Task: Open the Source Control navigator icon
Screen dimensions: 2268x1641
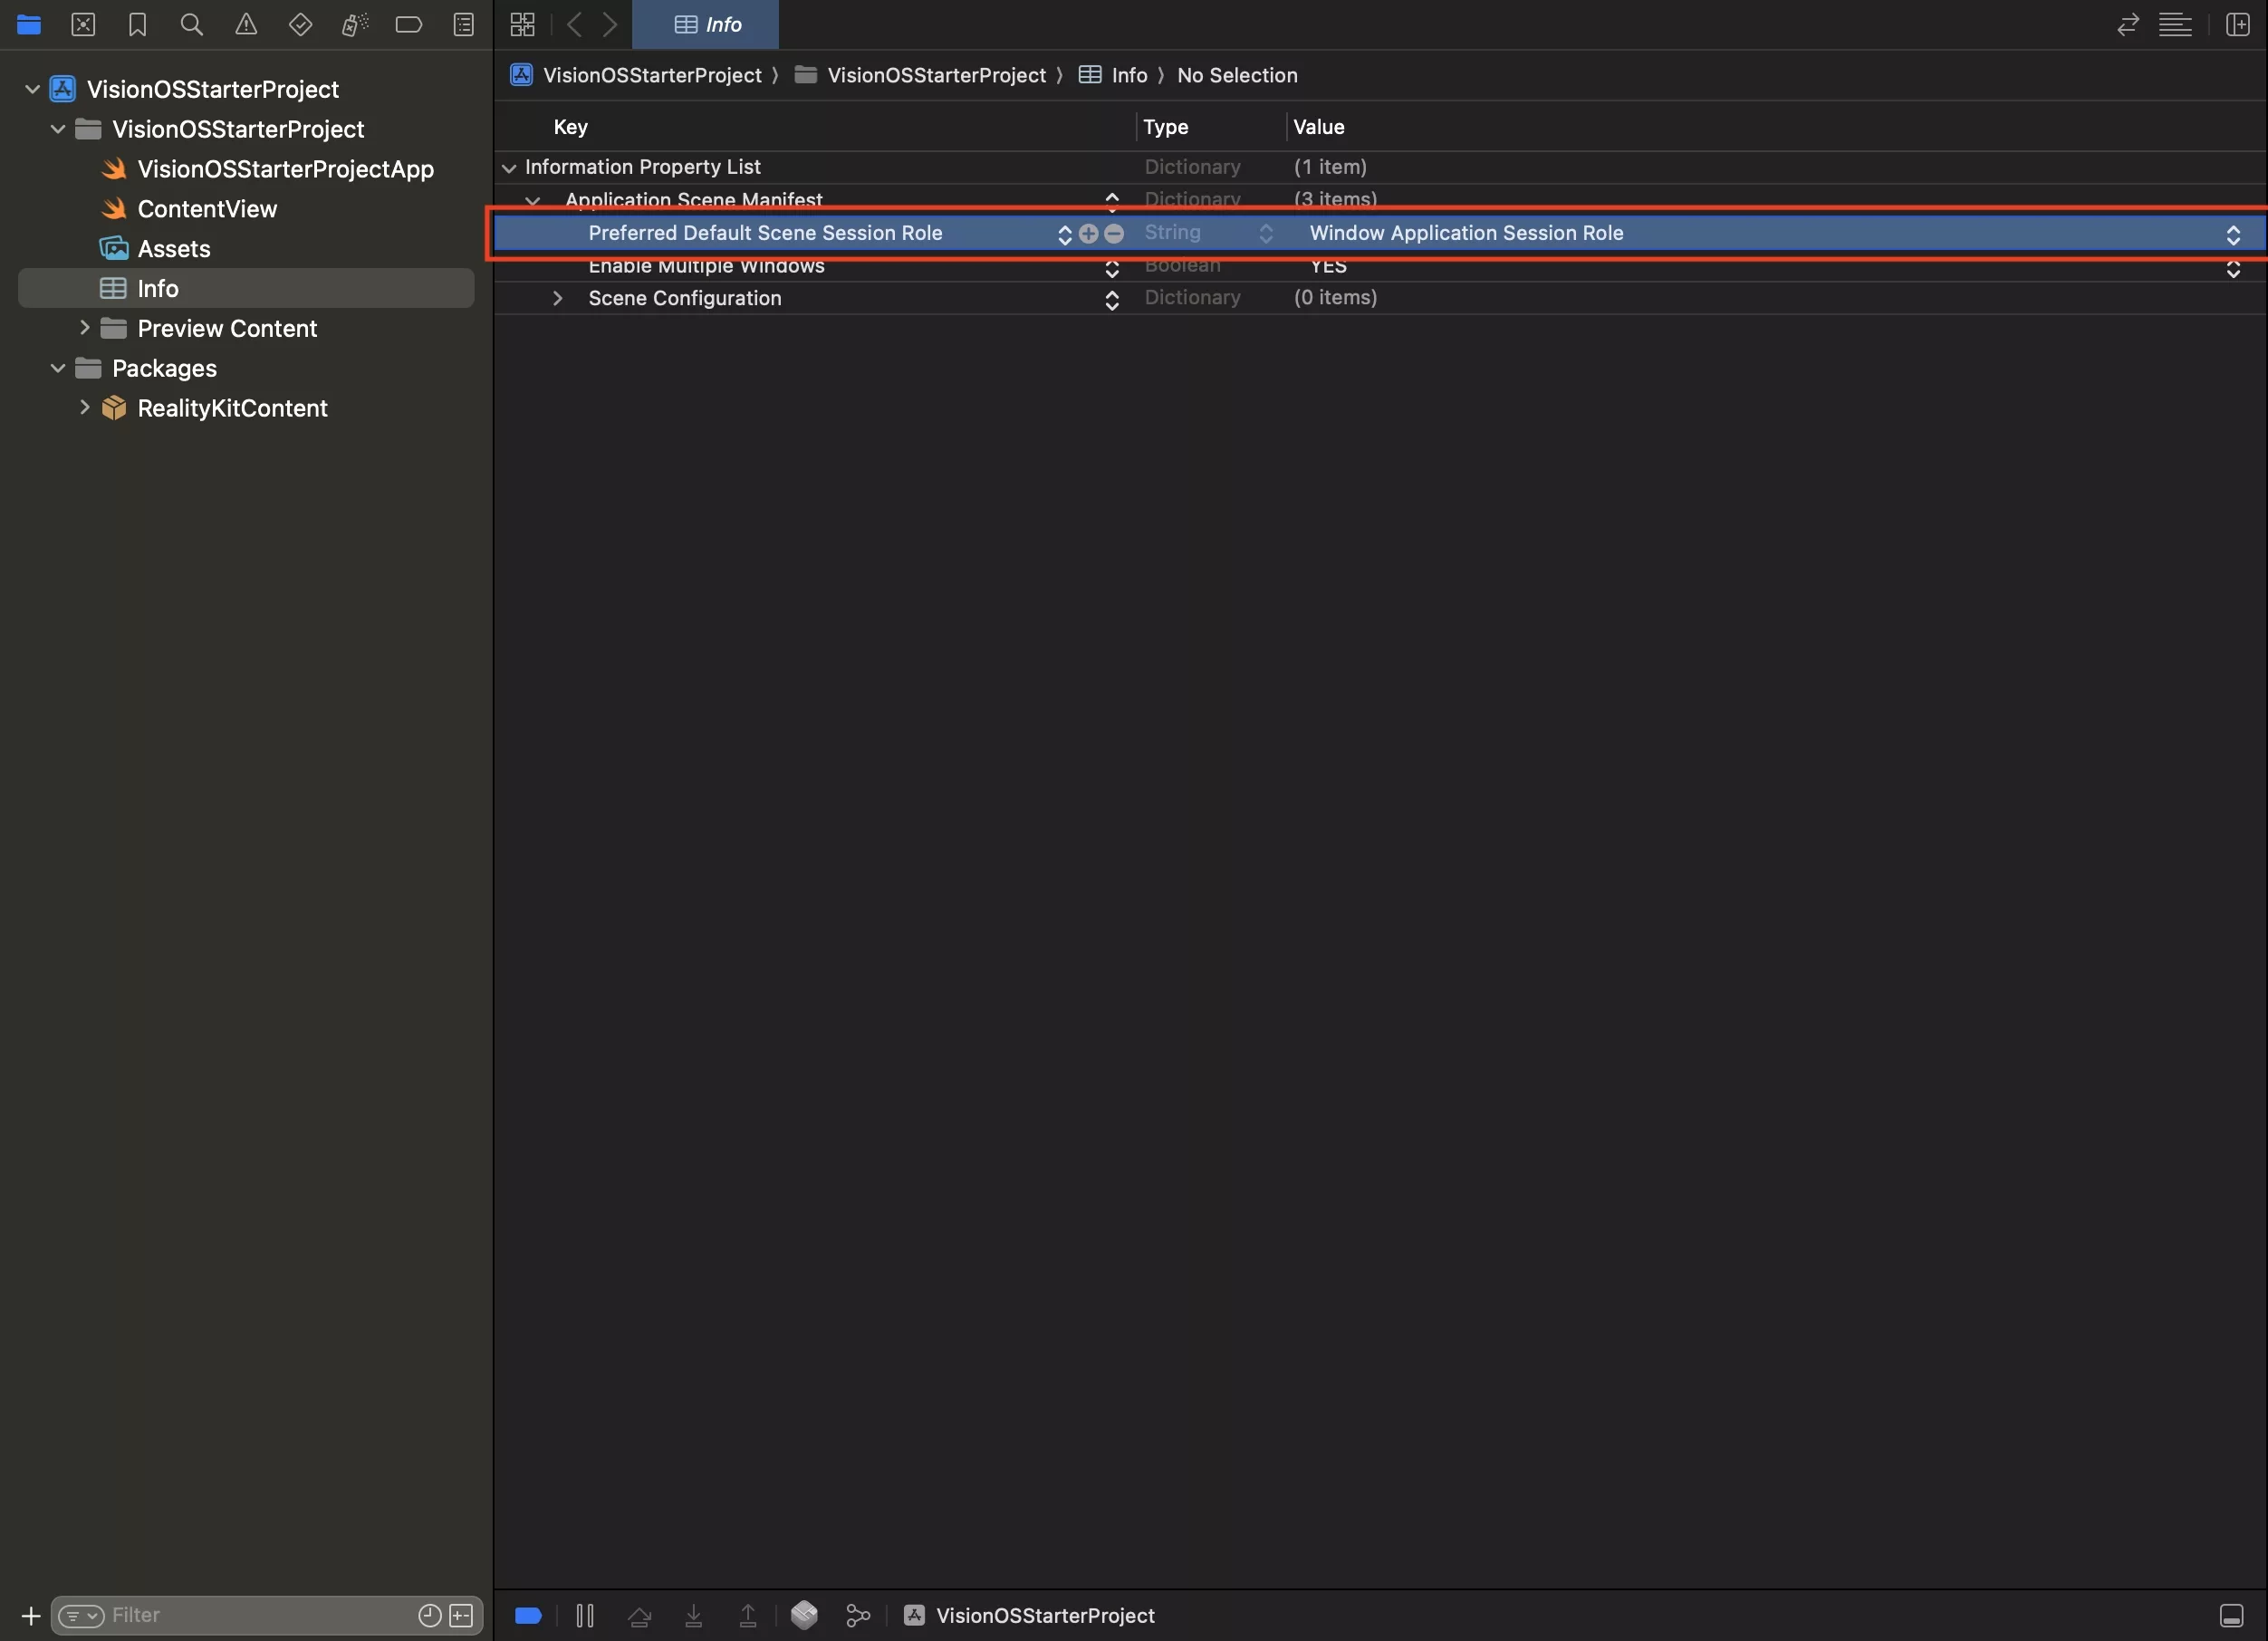Action: tap(83, 25)
